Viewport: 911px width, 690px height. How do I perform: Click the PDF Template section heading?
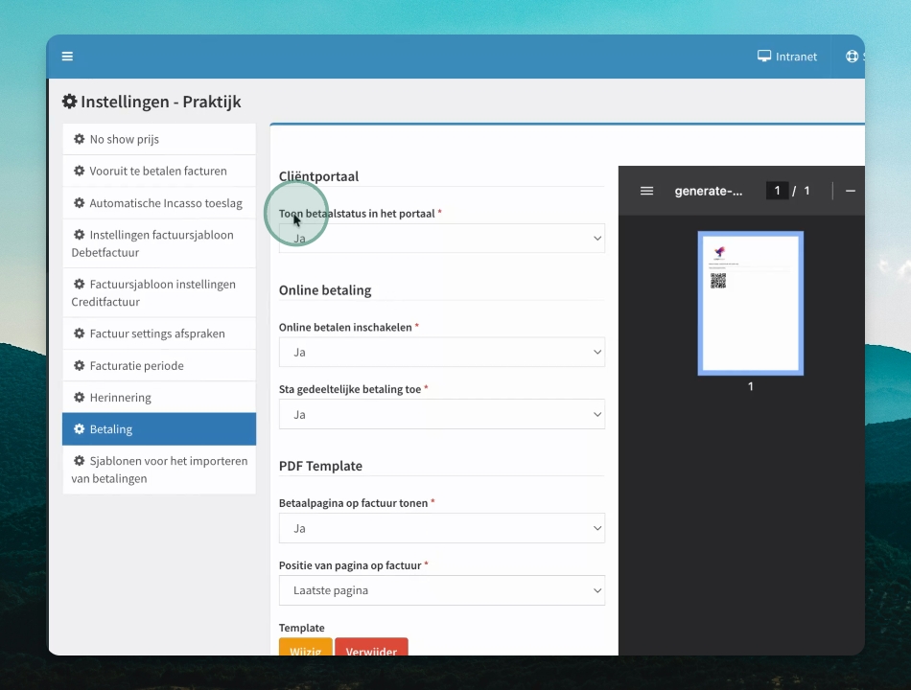pos(320,466)
